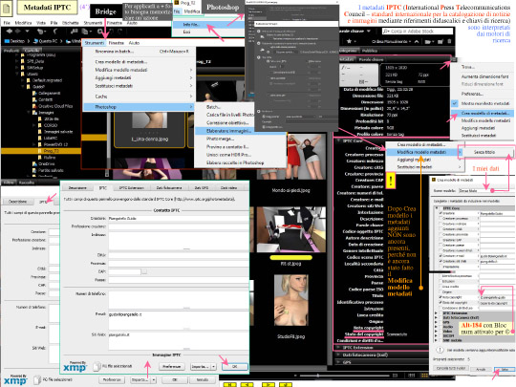
Task: Click OK in the front IPTC dialog
Action: (235, 366)
